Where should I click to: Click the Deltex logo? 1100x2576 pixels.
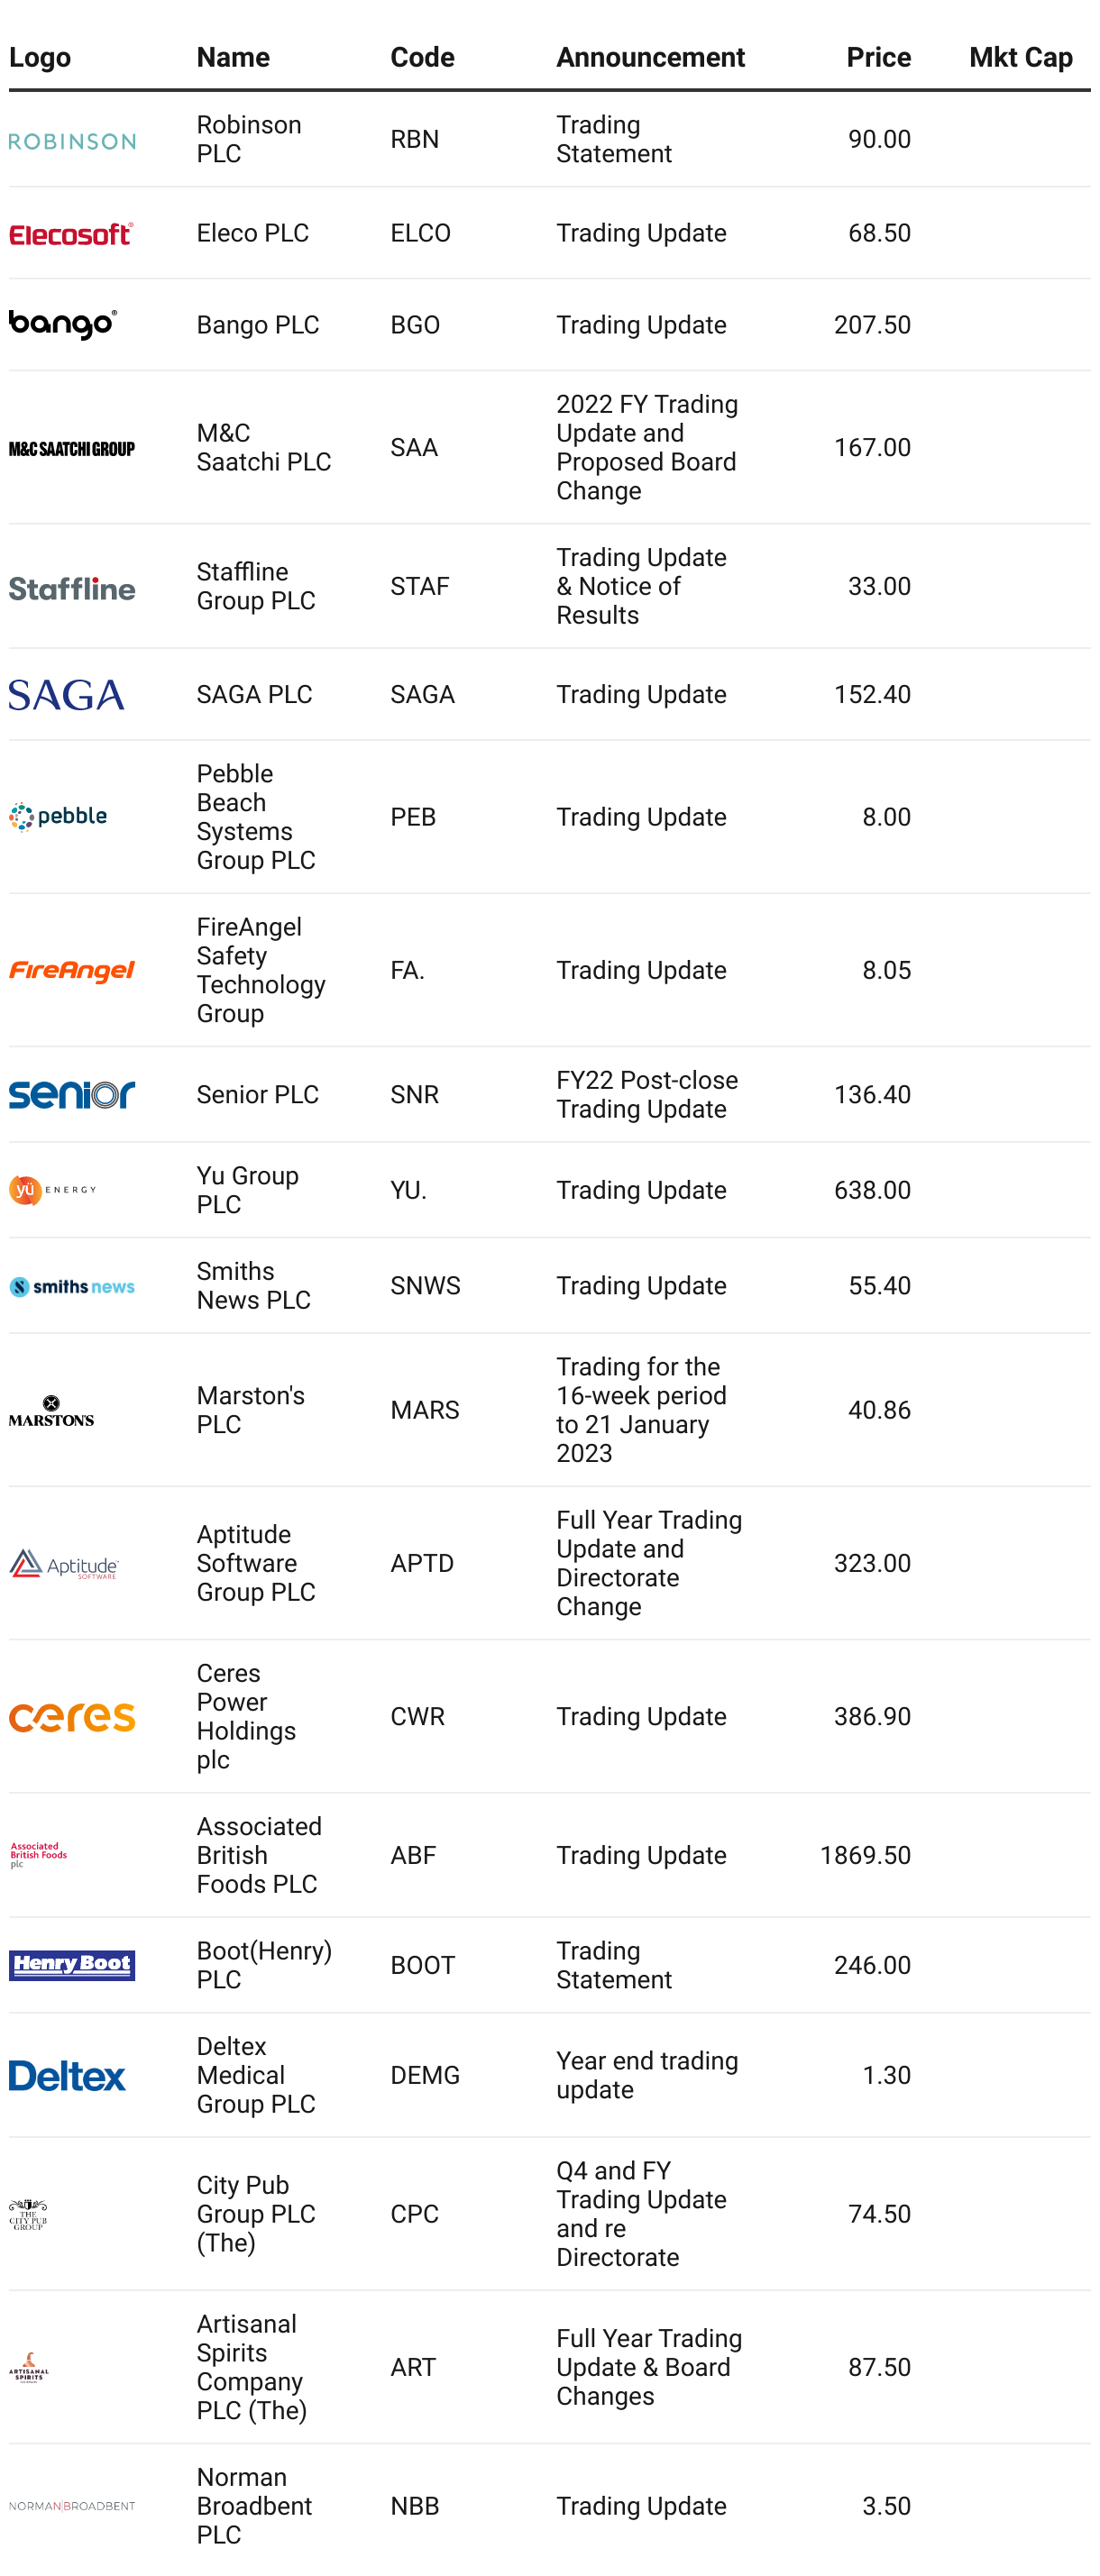(x=68, y=2076)
